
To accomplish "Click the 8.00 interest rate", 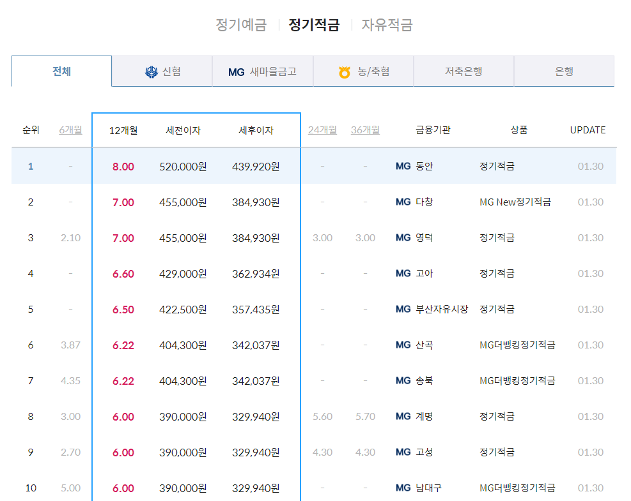I will tap(123, 167).
